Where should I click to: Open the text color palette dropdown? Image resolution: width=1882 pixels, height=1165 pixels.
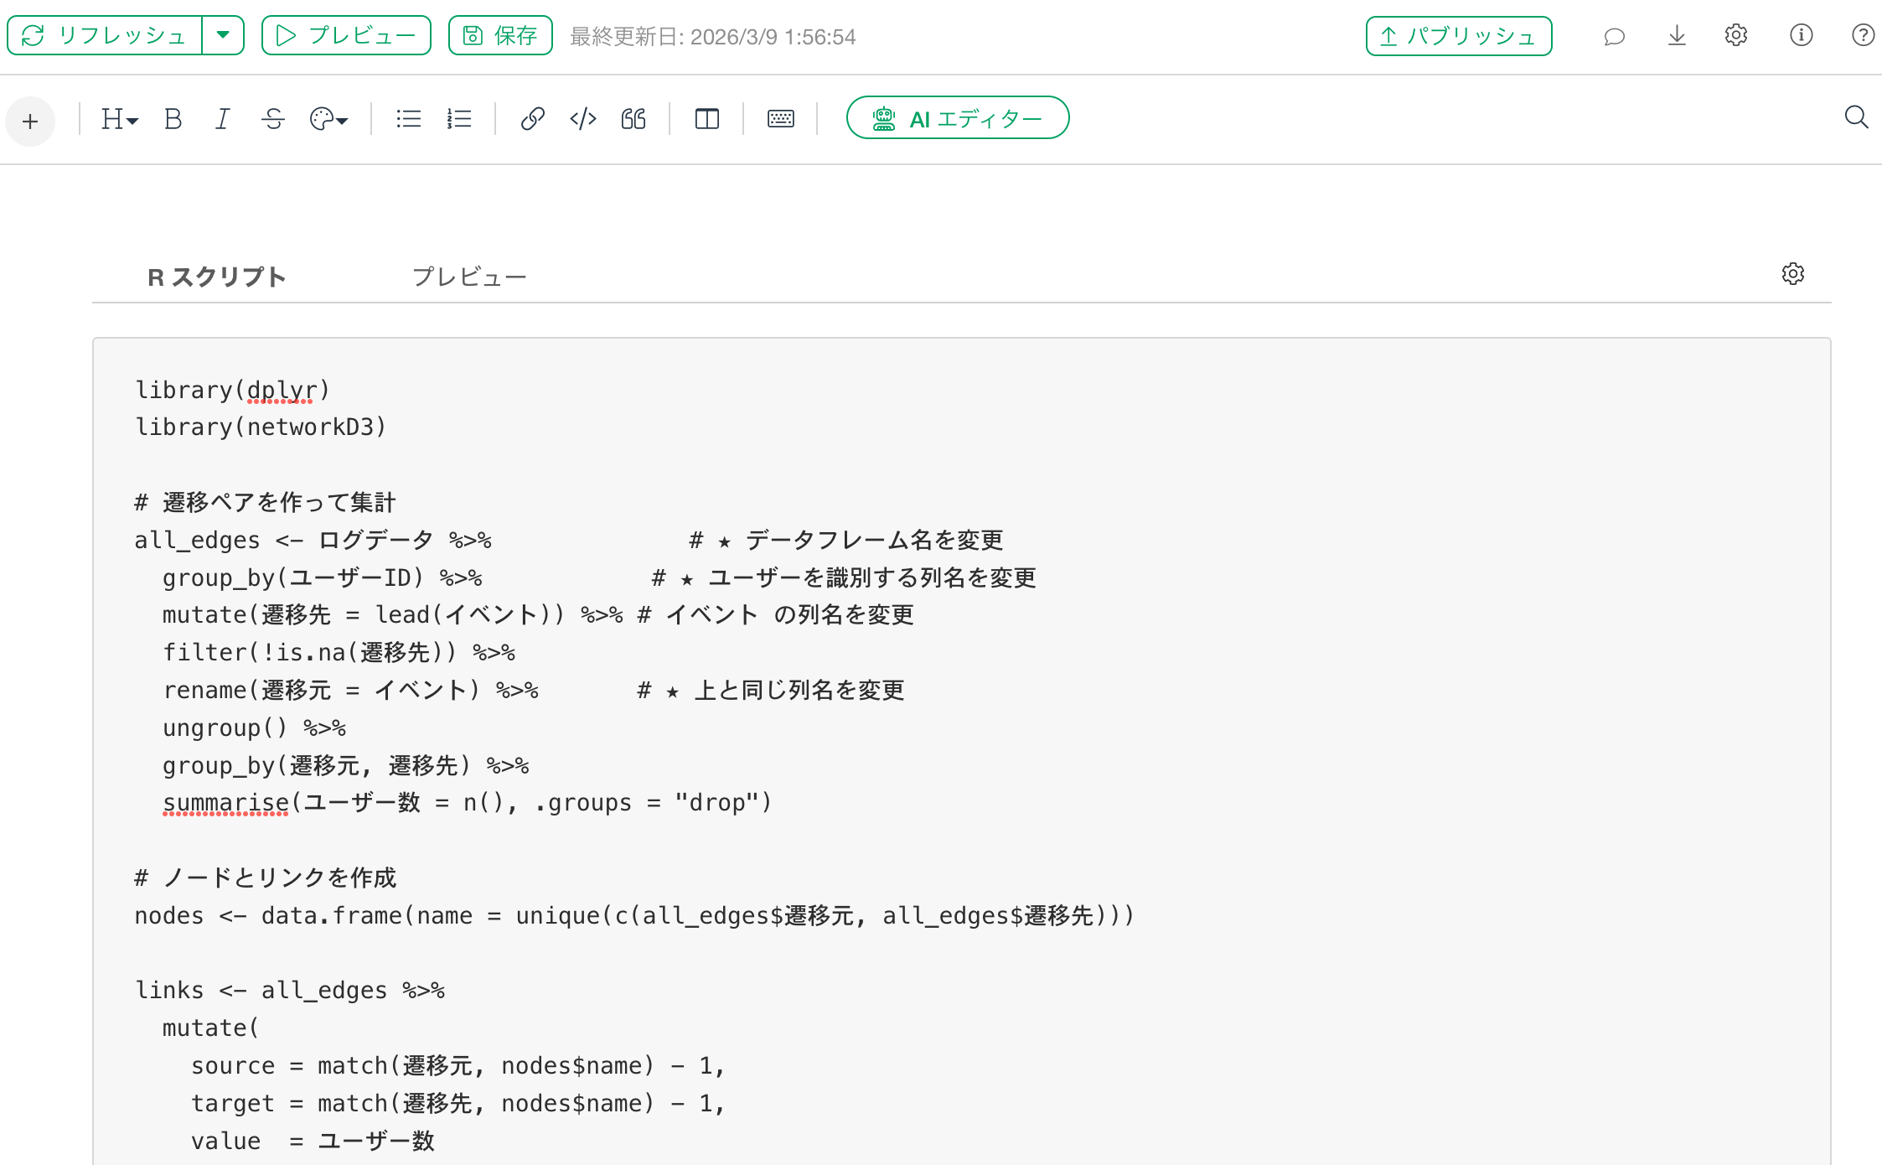(328, 119)
